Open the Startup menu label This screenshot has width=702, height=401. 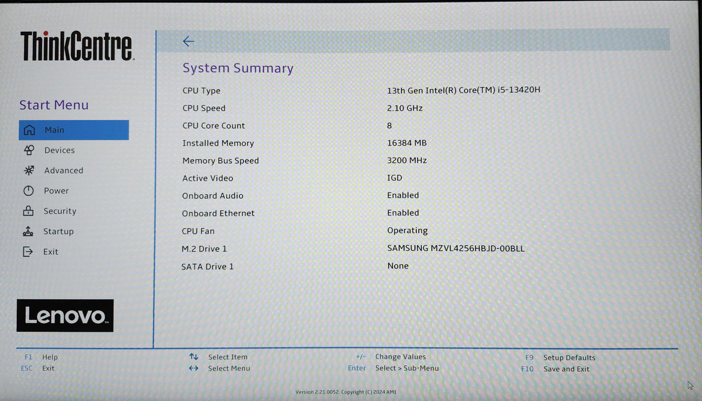[x=58, y=231]
